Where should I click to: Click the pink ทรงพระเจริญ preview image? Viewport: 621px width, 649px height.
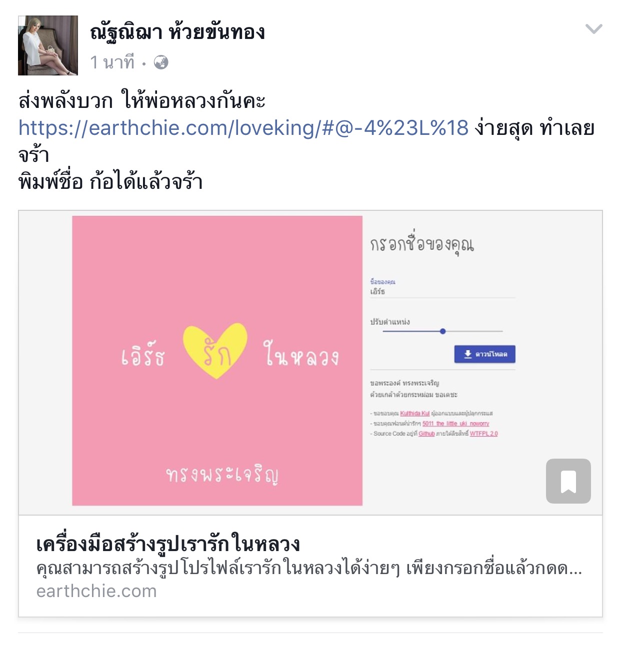[217, 361]
